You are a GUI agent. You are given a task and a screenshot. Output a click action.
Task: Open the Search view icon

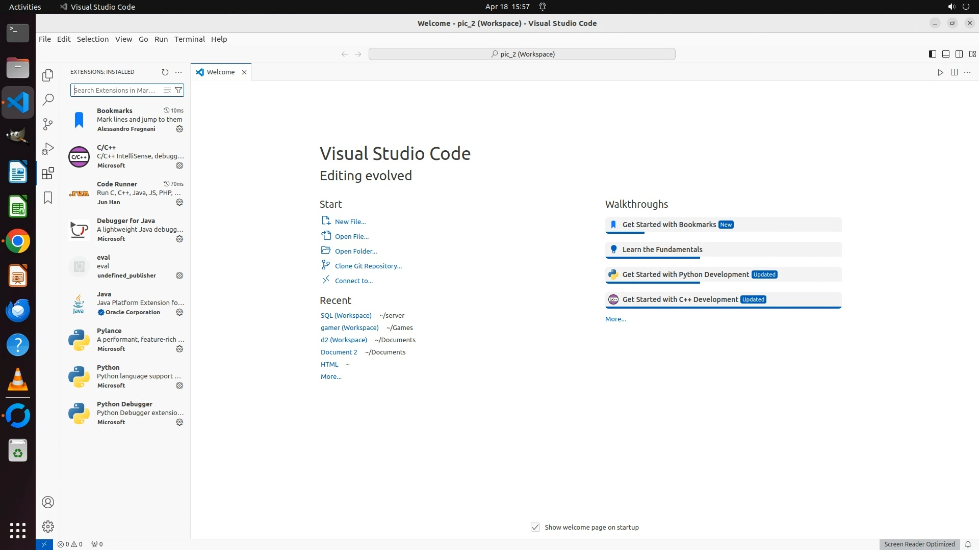tap(48, 100)
